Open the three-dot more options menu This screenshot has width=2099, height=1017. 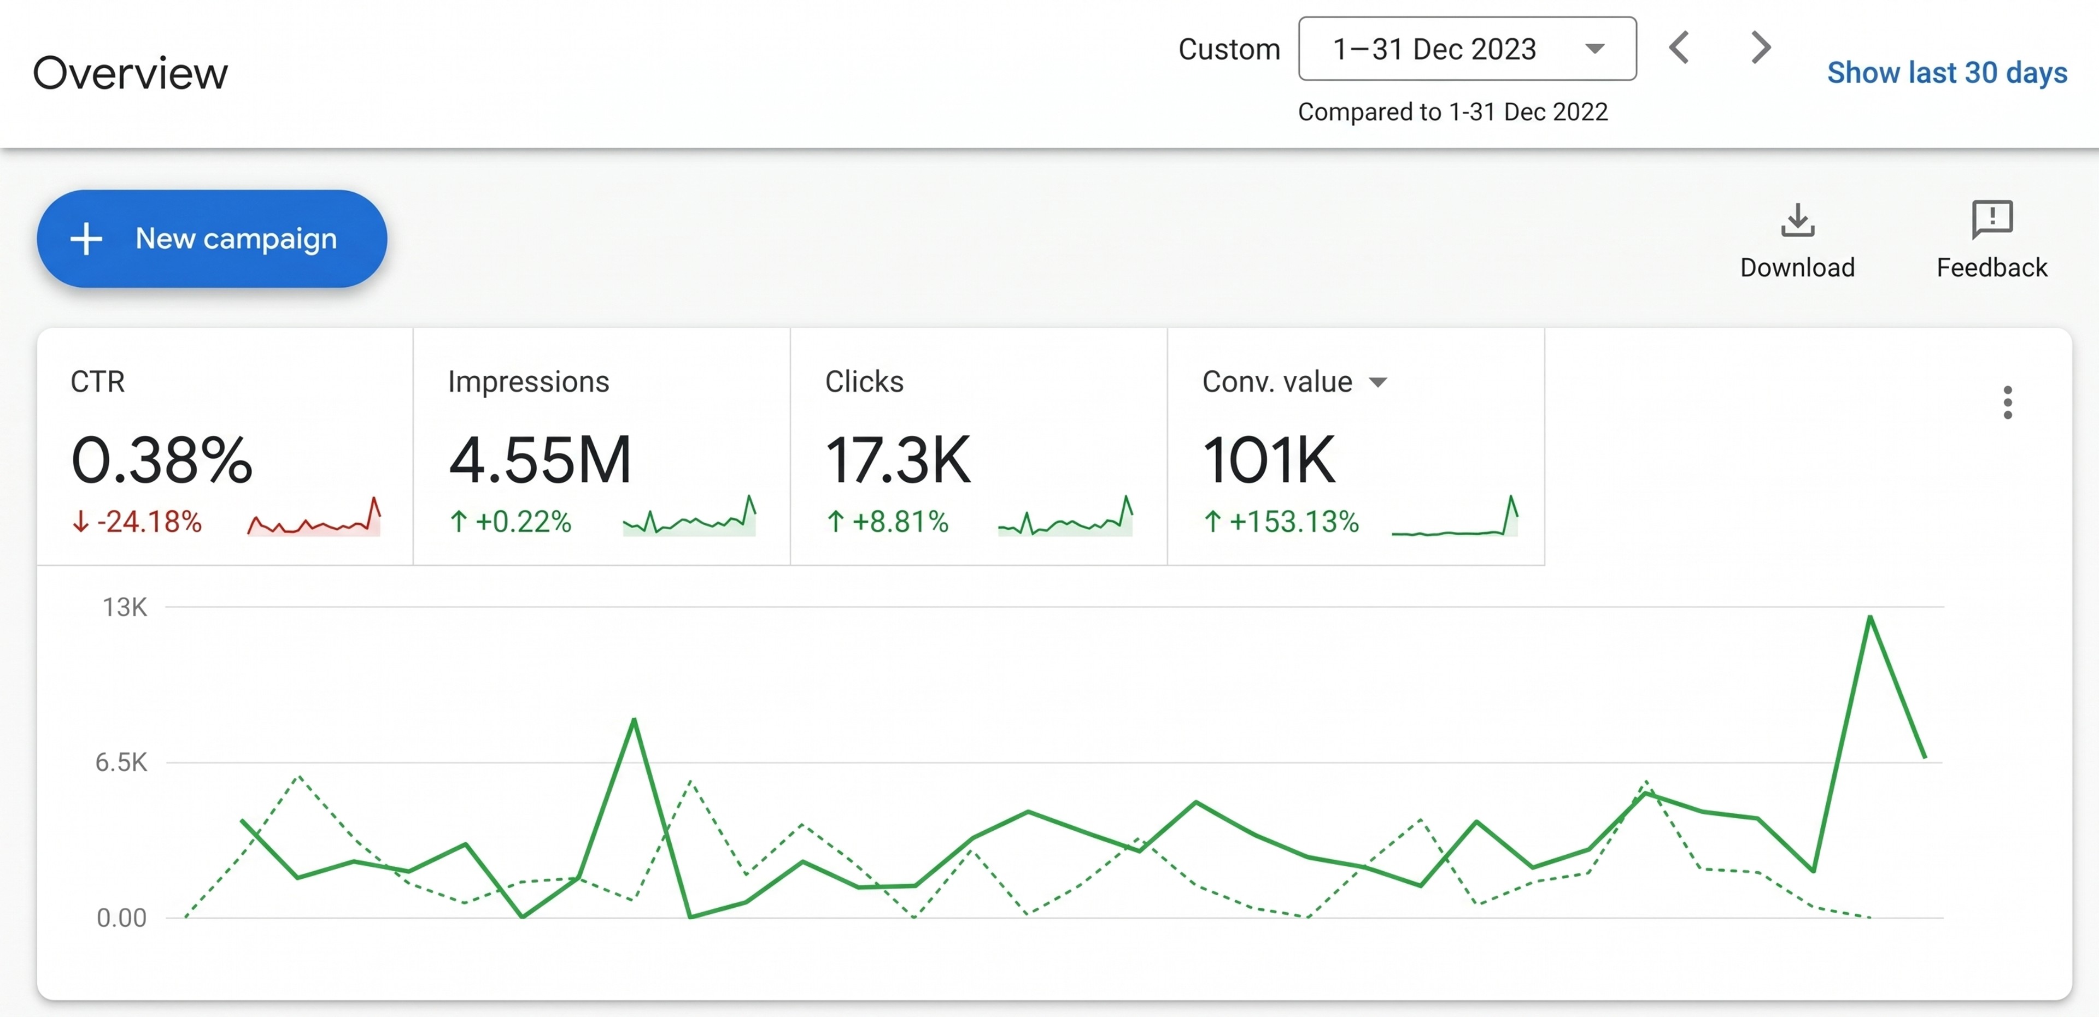[2008, 402]
